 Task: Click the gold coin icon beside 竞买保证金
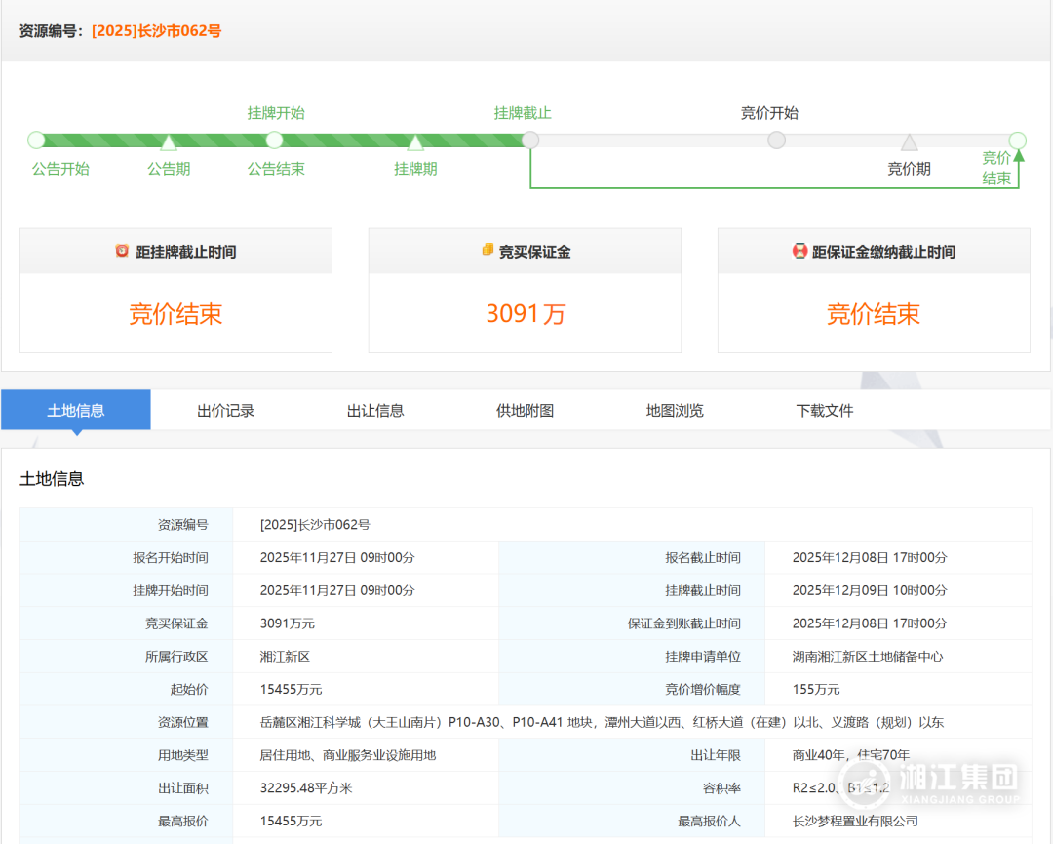click(x=487, y=251)
